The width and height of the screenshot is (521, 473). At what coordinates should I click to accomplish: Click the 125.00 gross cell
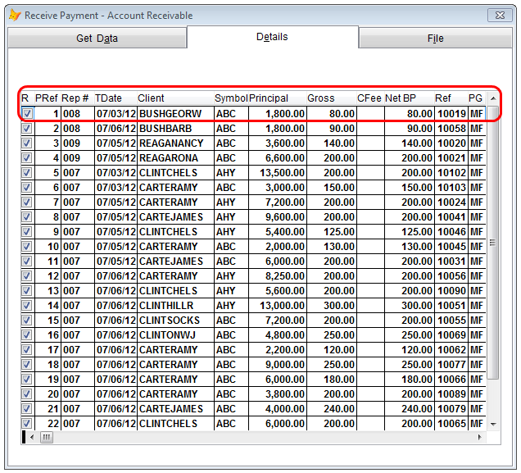[332, 232]
